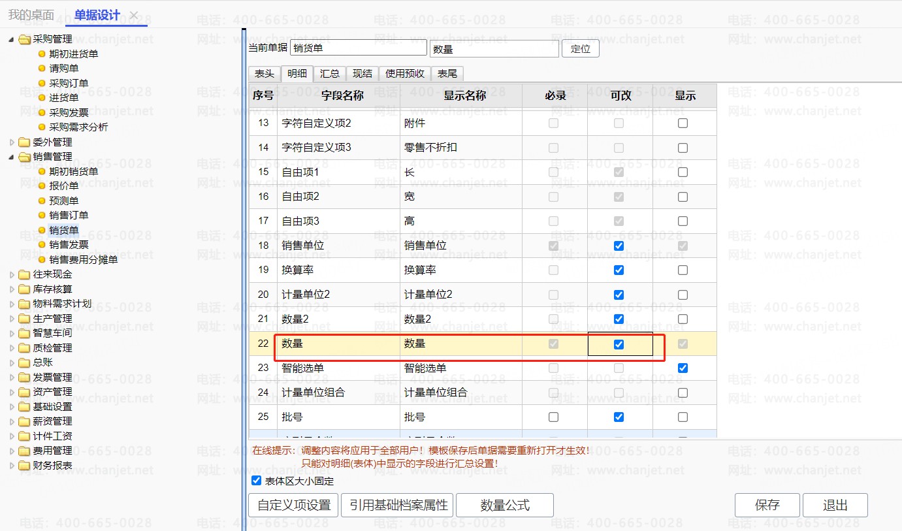Click the folder icon beside 总账

click(25, 362)
